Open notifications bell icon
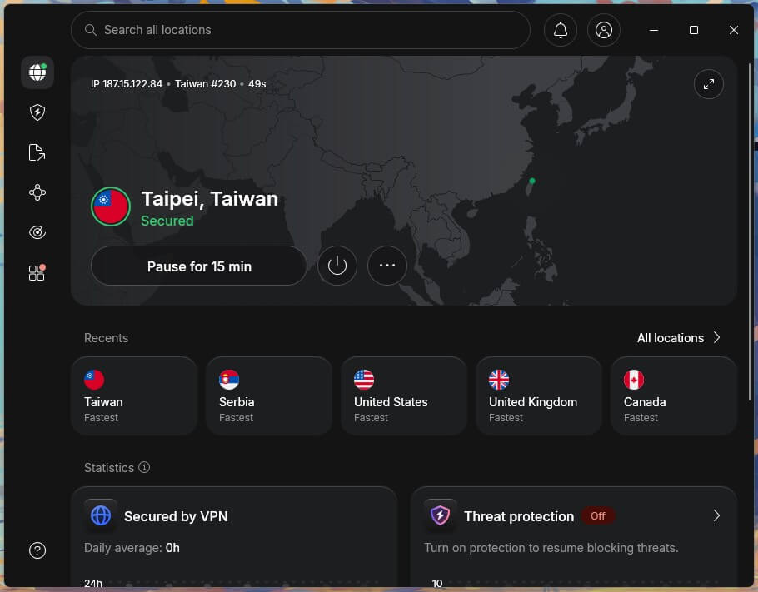The image size is (758, 592). (x=561, y=30)
